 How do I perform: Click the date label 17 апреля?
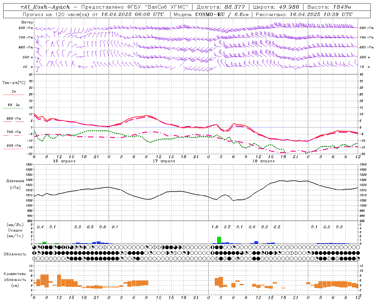(x=164, y=161)
